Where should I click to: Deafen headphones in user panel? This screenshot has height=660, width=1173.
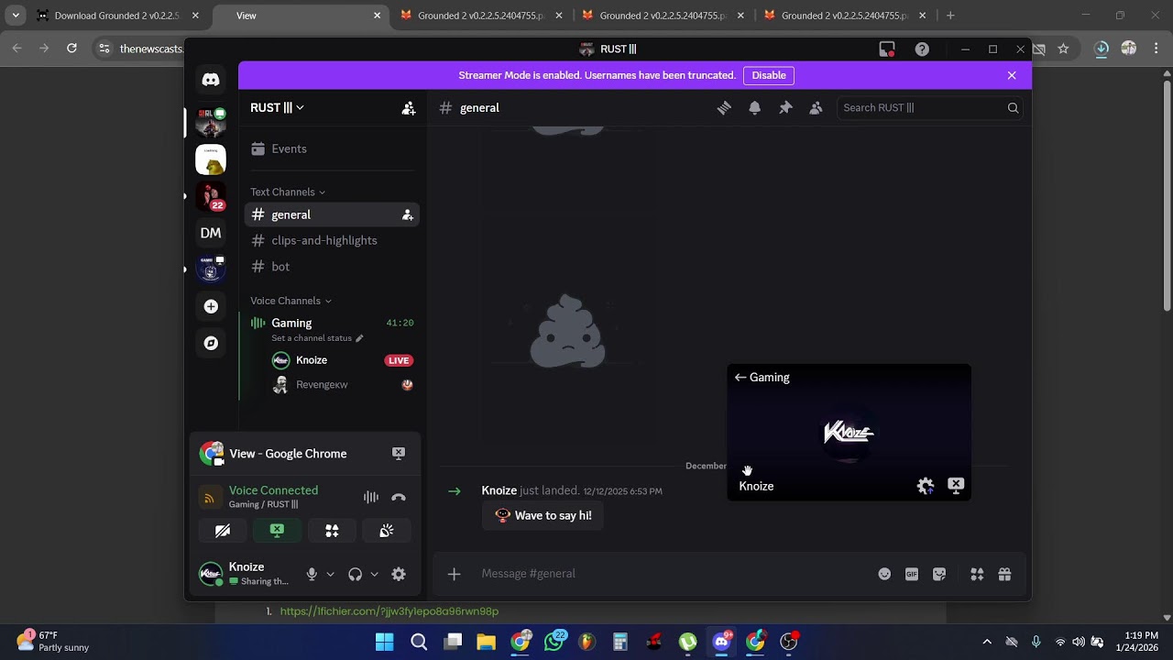(356, 574)
